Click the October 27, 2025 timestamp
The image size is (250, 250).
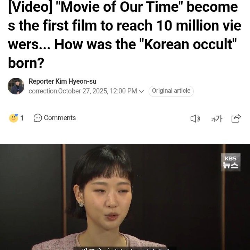98,91
